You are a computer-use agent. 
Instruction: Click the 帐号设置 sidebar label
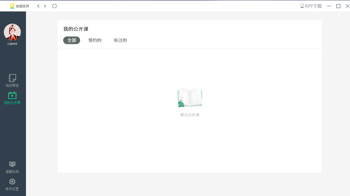12,188
